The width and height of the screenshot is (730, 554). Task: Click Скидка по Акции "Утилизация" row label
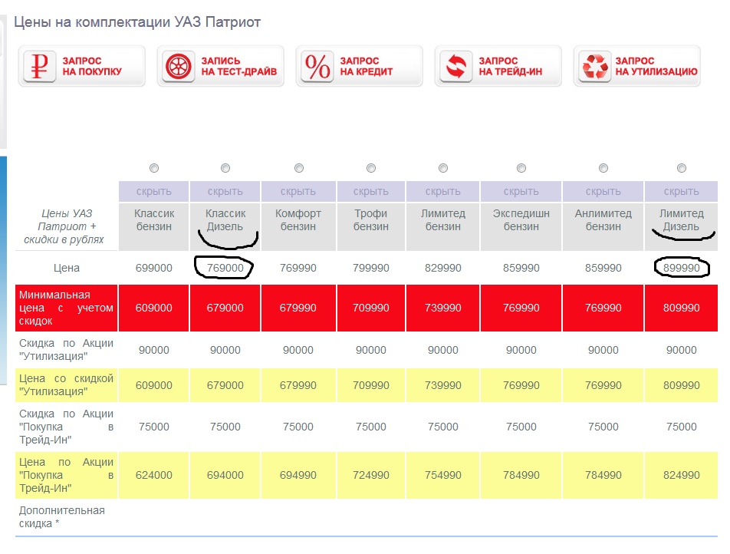66,350
